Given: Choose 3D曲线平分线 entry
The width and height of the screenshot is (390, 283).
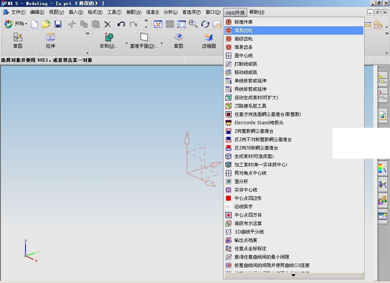Looking at the screenshot, I should pyautogui.click(x=294, y=232).
